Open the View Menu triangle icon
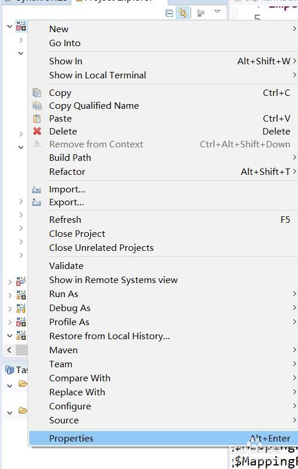 [217, 12]
